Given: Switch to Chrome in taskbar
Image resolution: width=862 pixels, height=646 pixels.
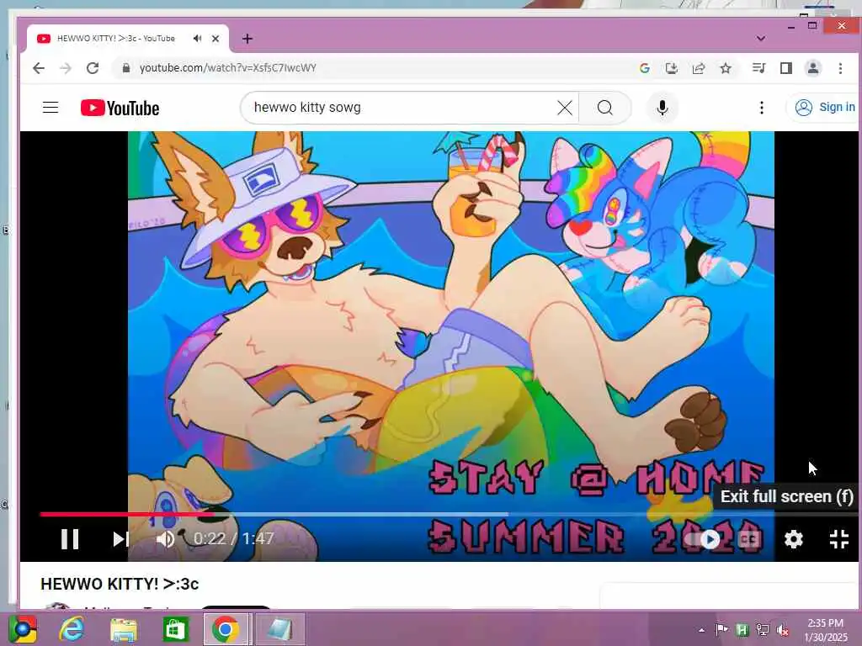Looking at the screenshot, I should coord(226,629).
